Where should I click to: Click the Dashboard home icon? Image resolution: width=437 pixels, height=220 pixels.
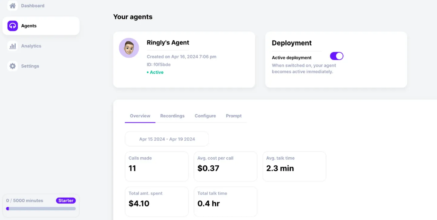pos(13,6)
